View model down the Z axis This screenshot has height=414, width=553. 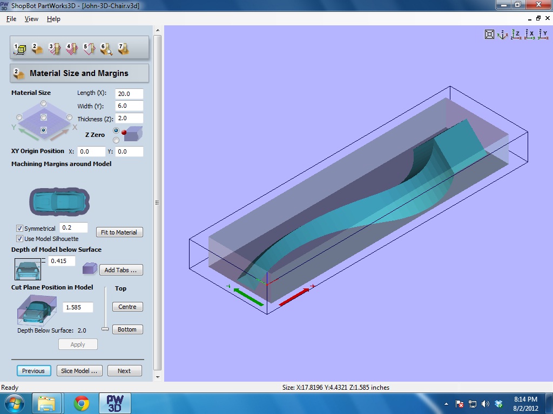coord(516,34)
